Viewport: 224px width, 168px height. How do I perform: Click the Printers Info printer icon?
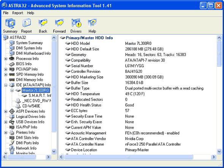click(x=12, y=133)
